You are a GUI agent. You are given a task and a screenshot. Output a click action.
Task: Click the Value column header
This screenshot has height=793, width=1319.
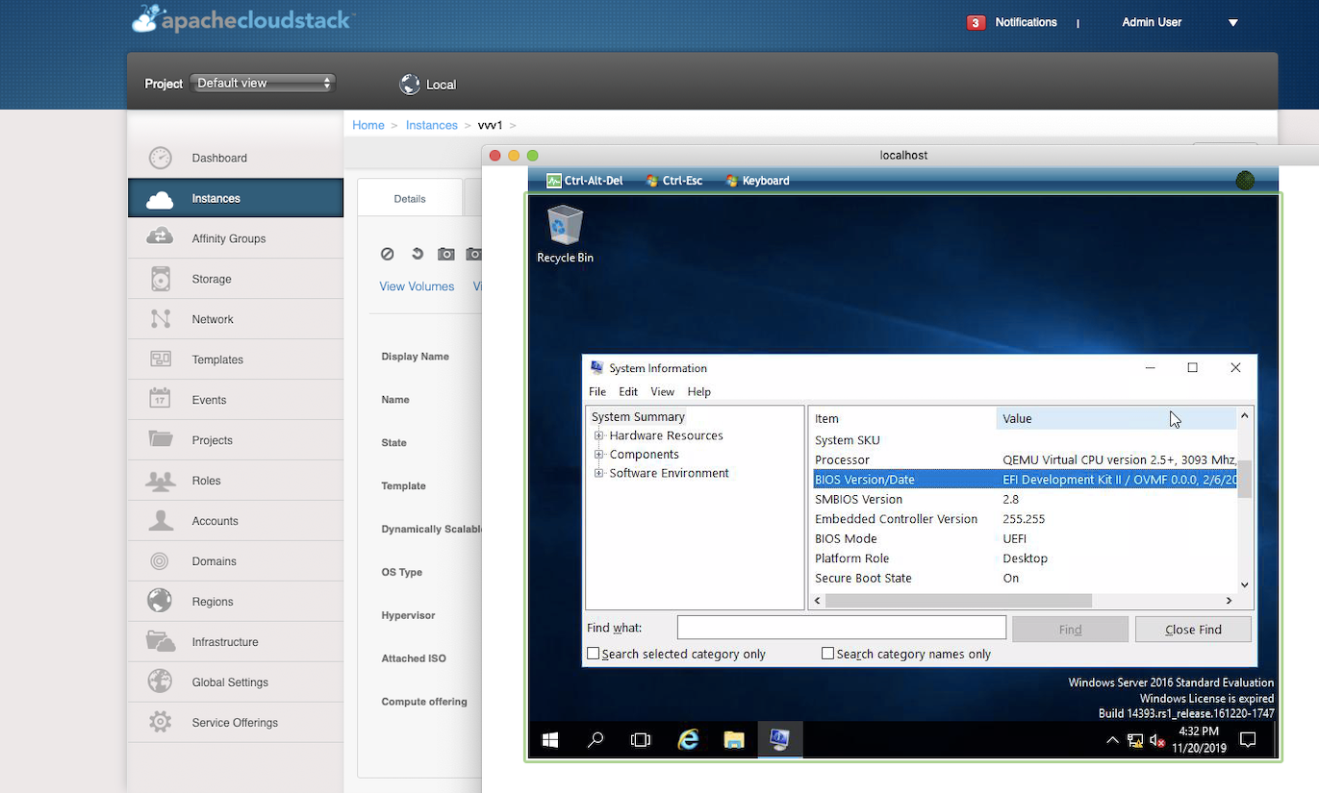[1116, 418]
